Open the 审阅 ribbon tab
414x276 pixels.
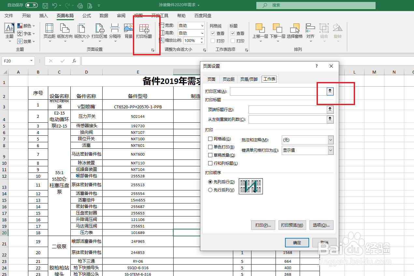coord(121,15)
